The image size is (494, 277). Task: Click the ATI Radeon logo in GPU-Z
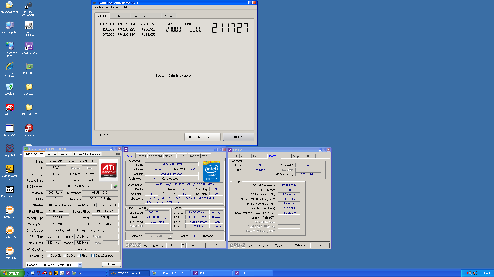pyautogui.click(x=109, y=170)
